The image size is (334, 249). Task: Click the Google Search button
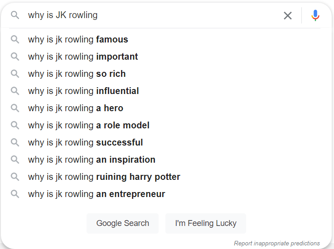coord(122,223)
